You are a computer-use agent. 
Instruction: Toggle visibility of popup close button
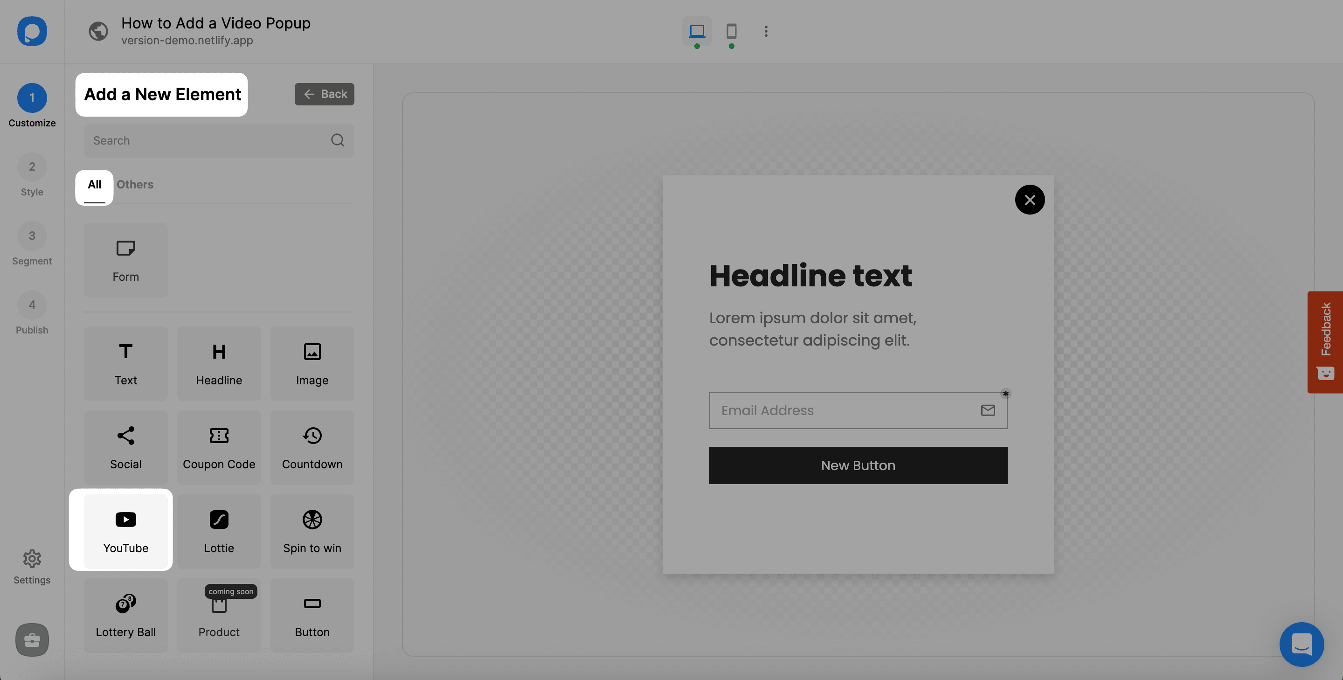pos(1030,200)
